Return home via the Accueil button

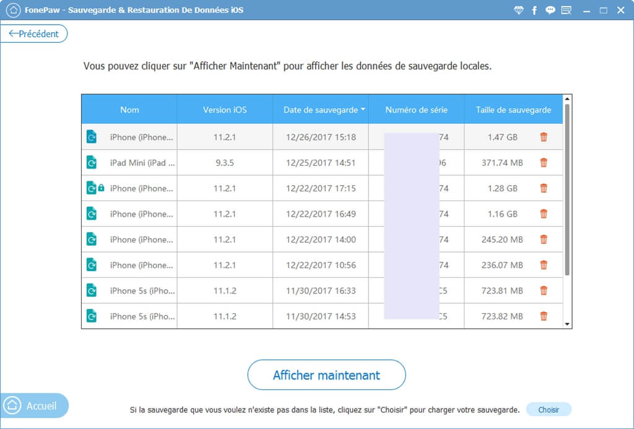[x=35, y=405]
